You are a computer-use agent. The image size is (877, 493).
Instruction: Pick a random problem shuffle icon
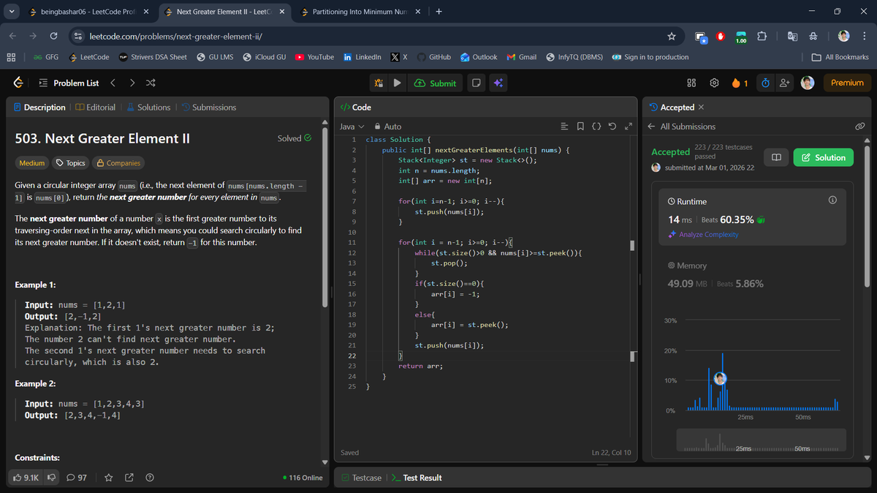tap(151, 83)
